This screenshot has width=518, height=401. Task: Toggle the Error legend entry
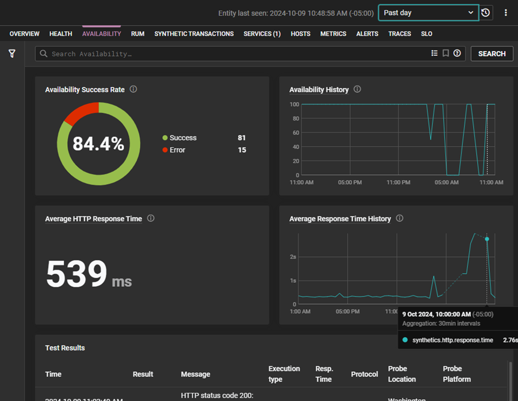(x=177, y=150)
